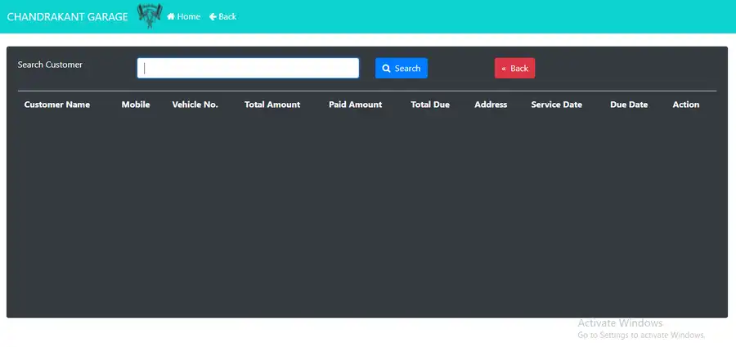Image resolution: width=736 pixels, height=347 pixels.
Task: Click the Service Date column header
Action: click(556, 105)
